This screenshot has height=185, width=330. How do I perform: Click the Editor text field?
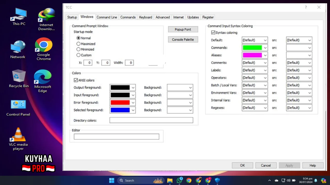pos(117,137)
